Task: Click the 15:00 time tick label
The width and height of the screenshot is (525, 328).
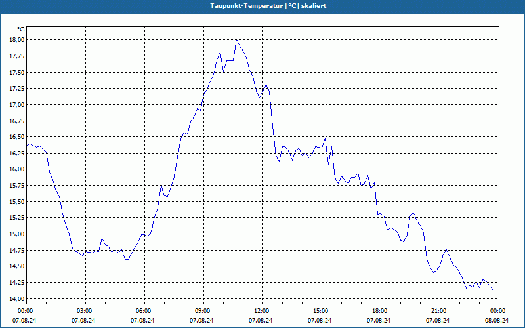Action: pyautogui.click(x=320, y=311)
